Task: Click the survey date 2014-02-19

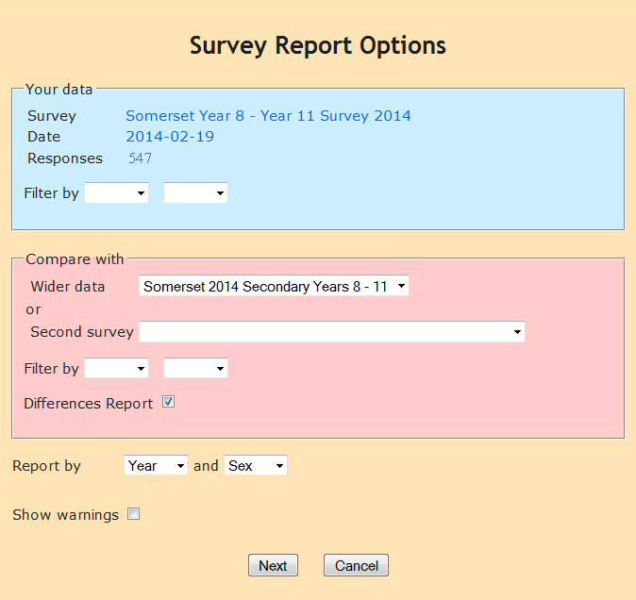Action: click(x=170, y=137)
